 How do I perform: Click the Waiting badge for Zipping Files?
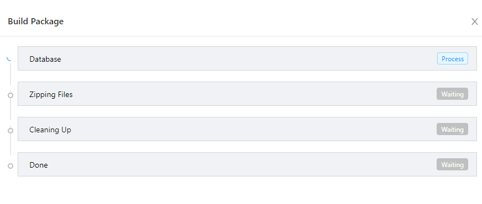pos(453,94)
